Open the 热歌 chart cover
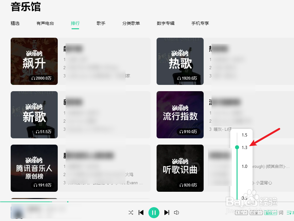 point(180,61)
